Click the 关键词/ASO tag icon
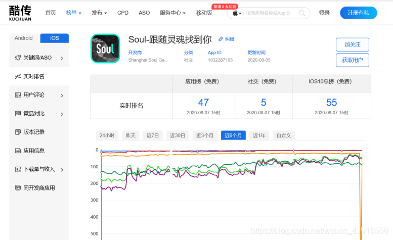393x240 pixels. click(x=18, y=58)
